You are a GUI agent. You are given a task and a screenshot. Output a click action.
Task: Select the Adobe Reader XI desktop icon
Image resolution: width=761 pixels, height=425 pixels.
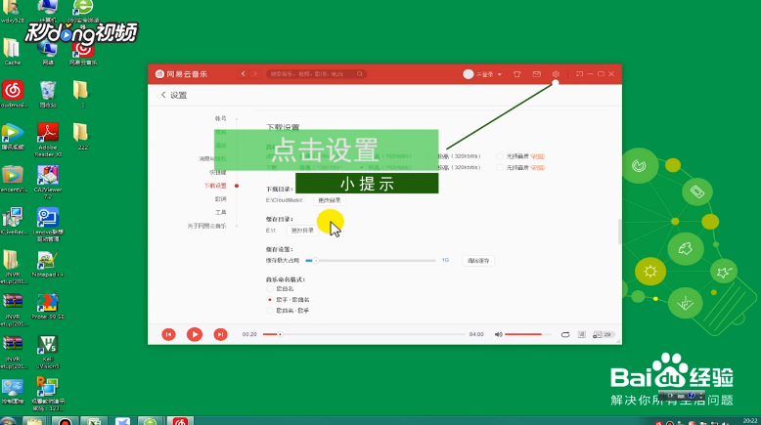click(x=48, y=140)
